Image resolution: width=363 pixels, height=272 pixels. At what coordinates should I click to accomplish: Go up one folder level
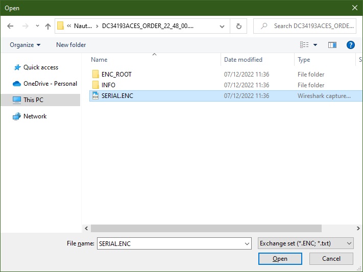48,26
